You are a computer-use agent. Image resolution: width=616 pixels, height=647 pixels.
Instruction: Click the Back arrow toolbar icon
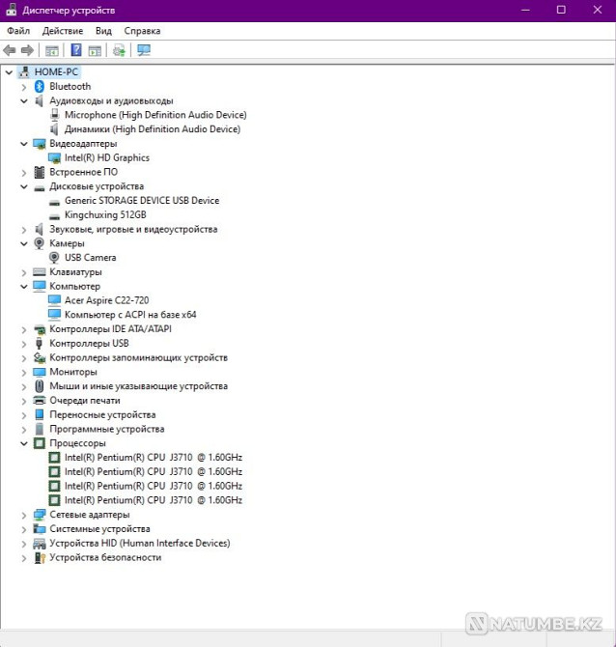pos(9,50)
